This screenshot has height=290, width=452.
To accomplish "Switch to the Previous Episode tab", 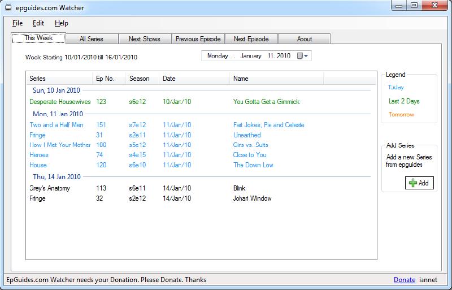I will click(198, 39).
